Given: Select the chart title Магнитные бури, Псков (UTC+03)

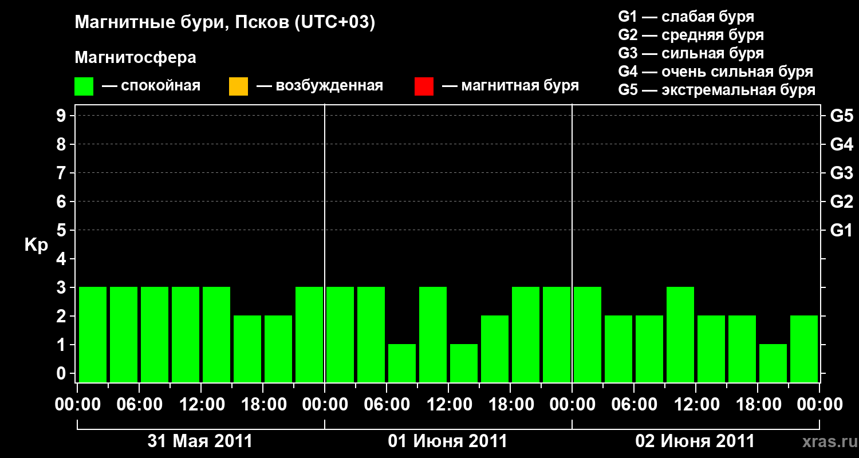Looking at the screenshot, I should pos(225,23).
